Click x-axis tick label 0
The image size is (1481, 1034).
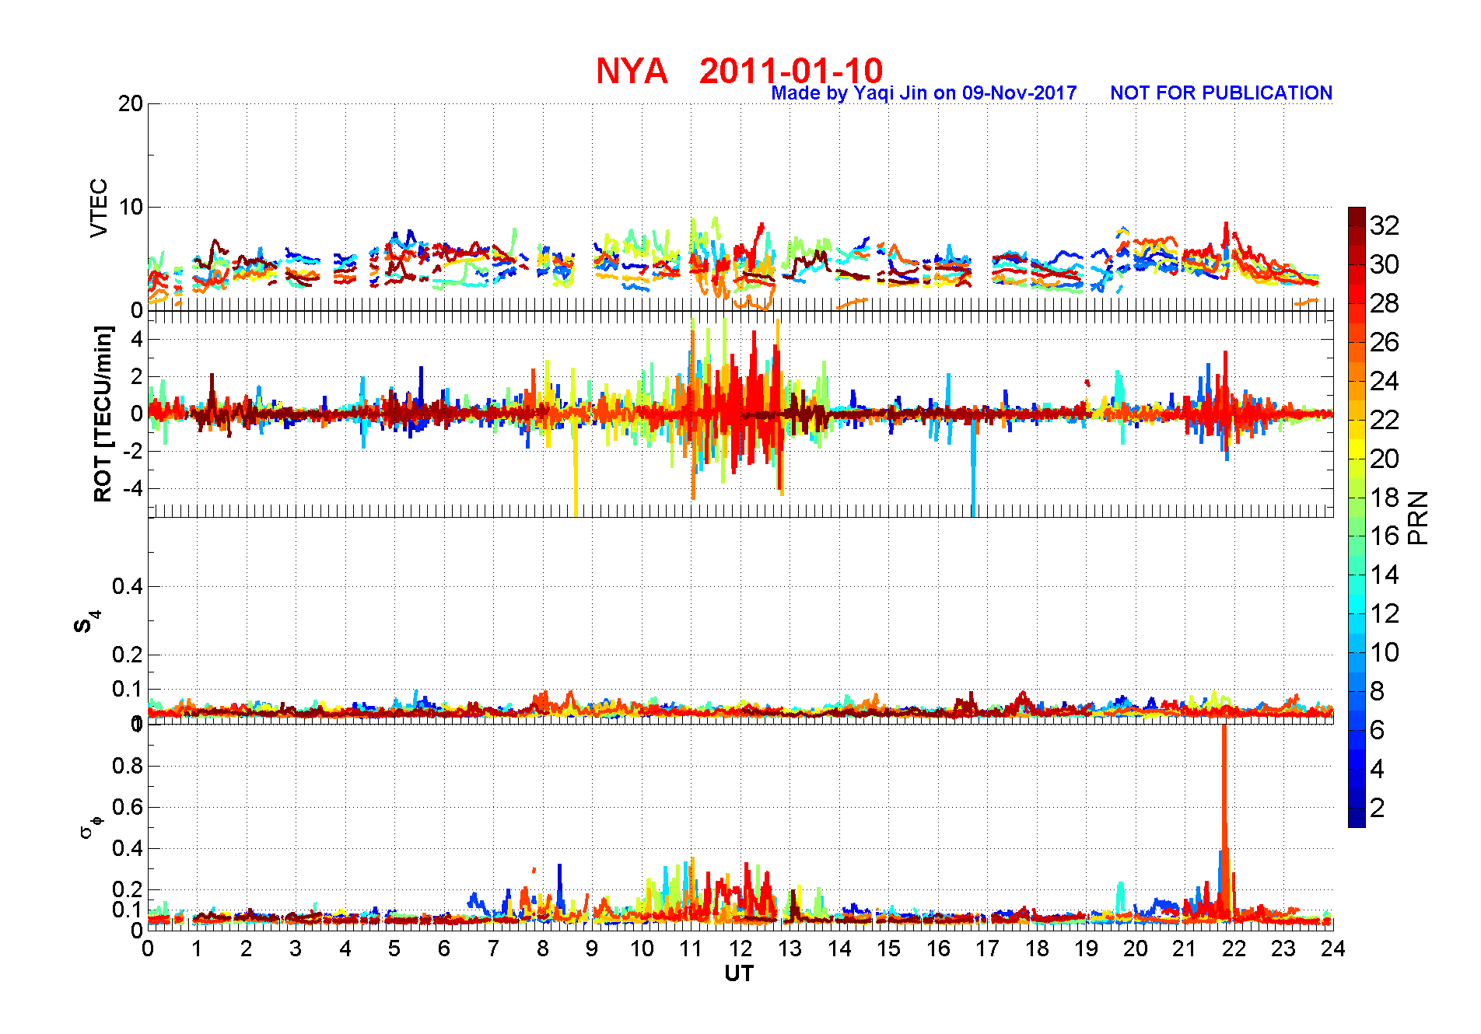tap(148, 948)
